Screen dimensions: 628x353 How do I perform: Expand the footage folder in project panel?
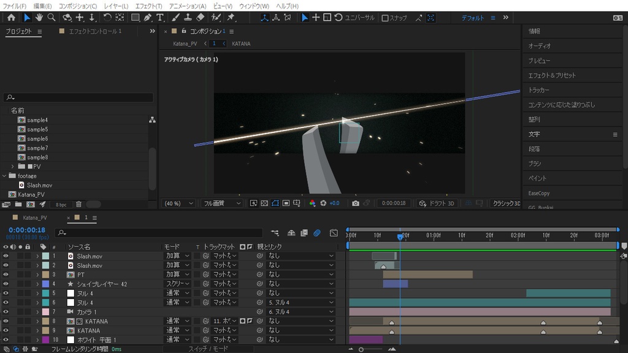tap(4, 176)
